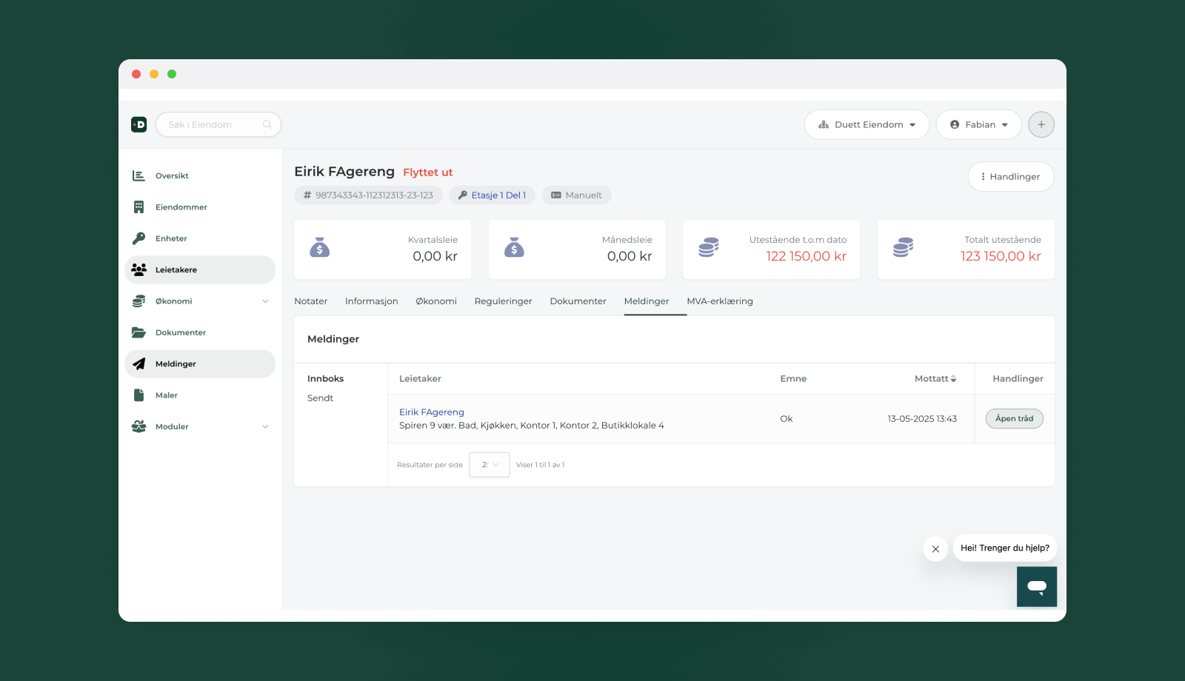
Task: Expand the Økonomi sidebar submenu
Action: pyautogui.click(x=265, y=301)
